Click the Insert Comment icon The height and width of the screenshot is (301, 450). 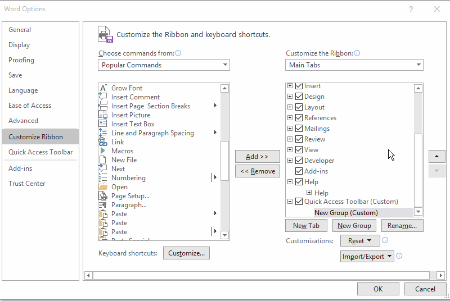[x=103, y=97]
